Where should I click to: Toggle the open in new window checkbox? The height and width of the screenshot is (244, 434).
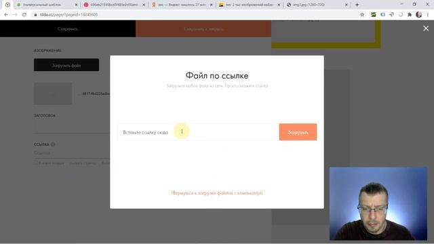(x=36, y=163)
